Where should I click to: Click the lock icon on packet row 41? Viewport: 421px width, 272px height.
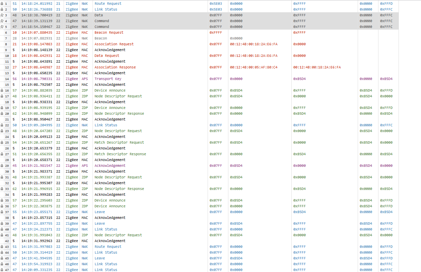(x=2, y=235)
